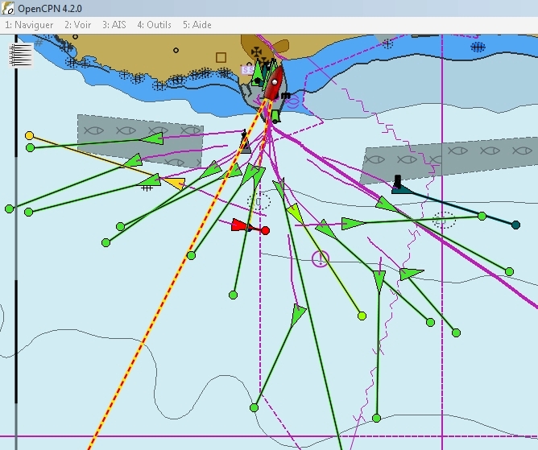This screenshot has height=450, width=538.
Task: Open the 4: Outils menu
Action: click(x=154, y=25)
